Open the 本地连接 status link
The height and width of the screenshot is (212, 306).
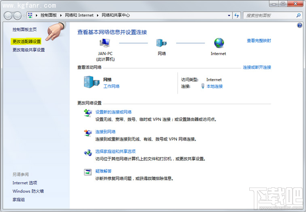215,86
